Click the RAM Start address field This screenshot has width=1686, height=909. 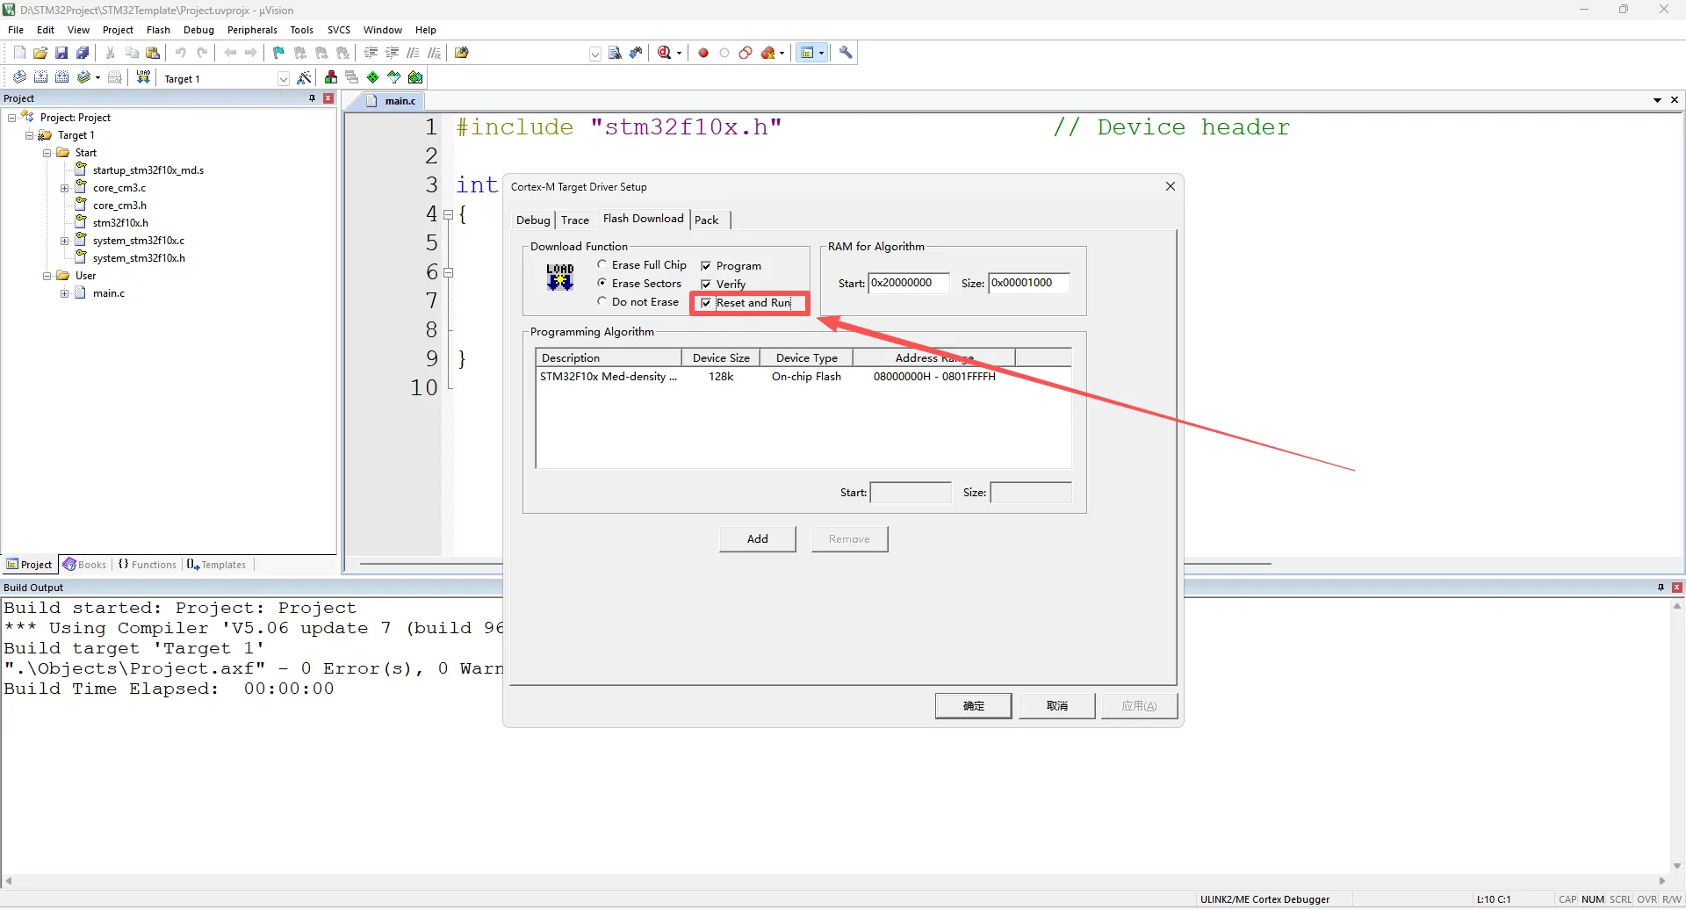tap(908, 283)
